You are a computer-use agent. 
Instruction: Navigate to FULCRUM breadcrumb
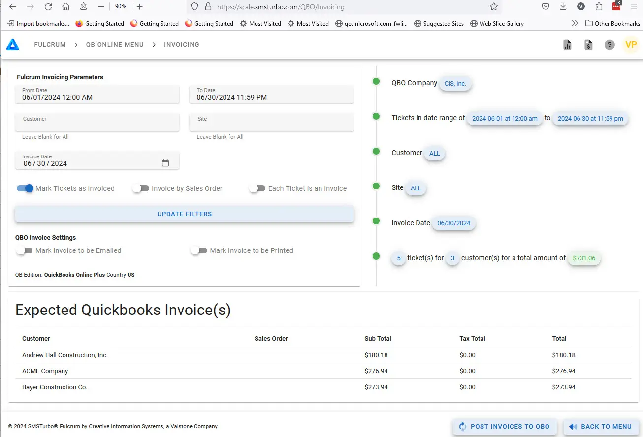pos(50,45)
